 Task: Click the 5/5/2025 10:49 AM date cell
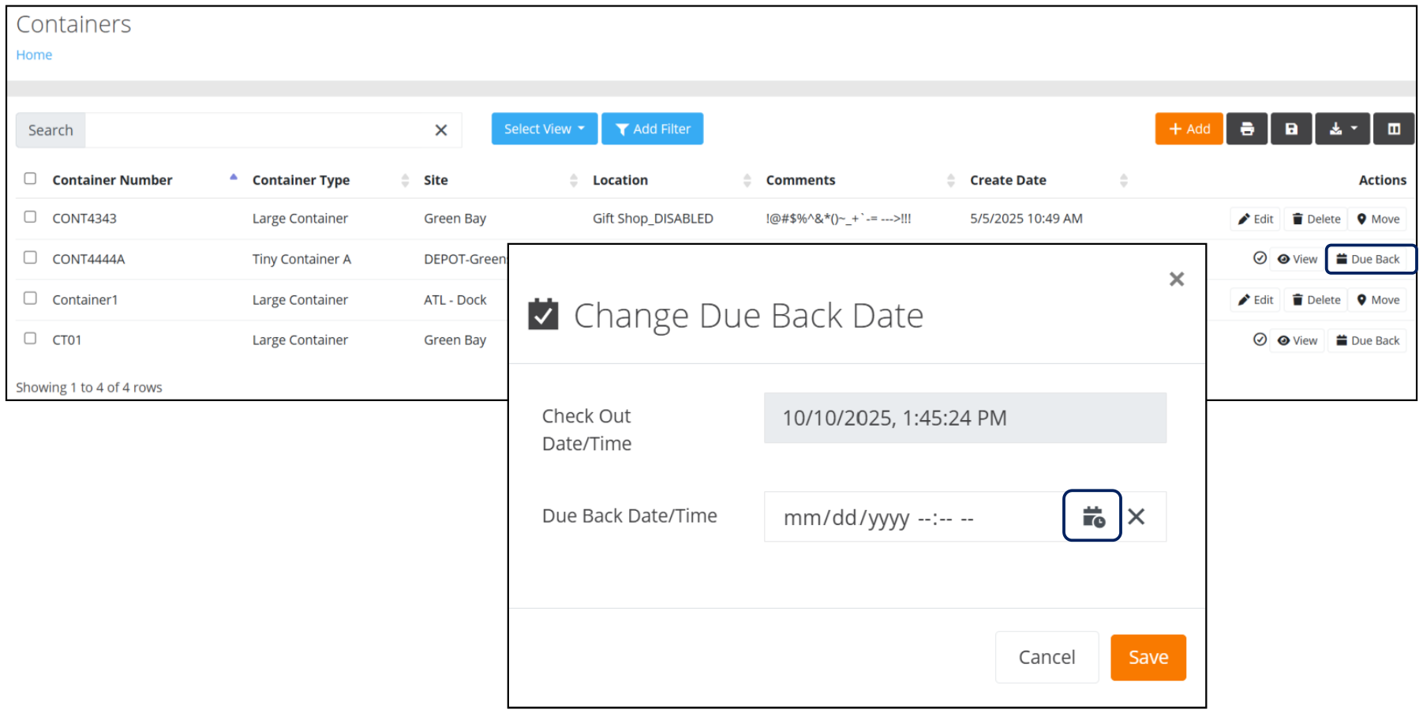(1026, 219)
